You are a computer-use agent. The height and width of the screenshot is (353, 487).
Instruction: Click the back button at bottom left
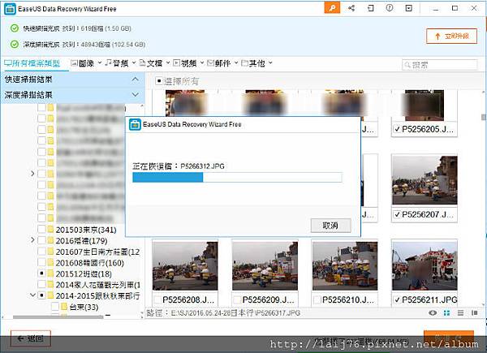coord(31,338)
